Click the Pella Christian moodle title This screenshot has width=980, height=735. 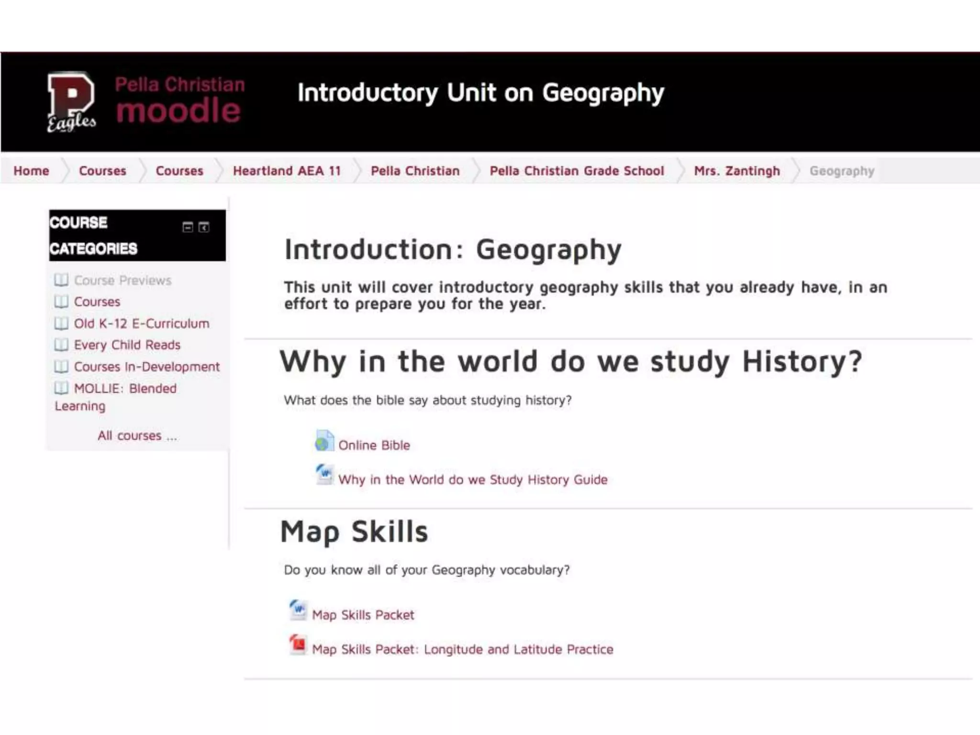pos(179,100)
